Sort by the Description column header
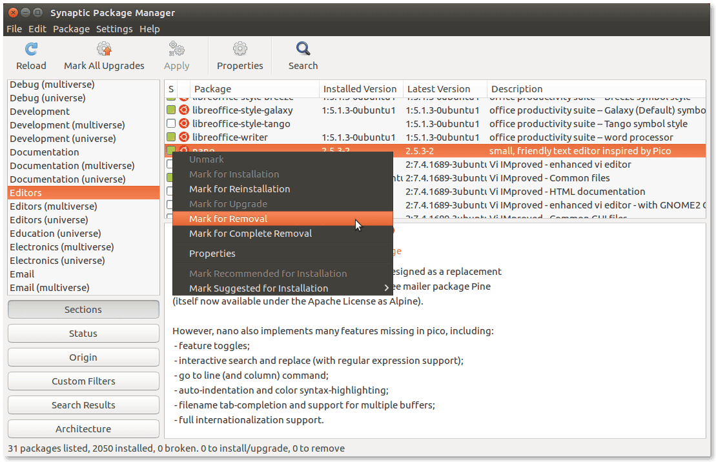The image size is (716, 462). [597, 89]
